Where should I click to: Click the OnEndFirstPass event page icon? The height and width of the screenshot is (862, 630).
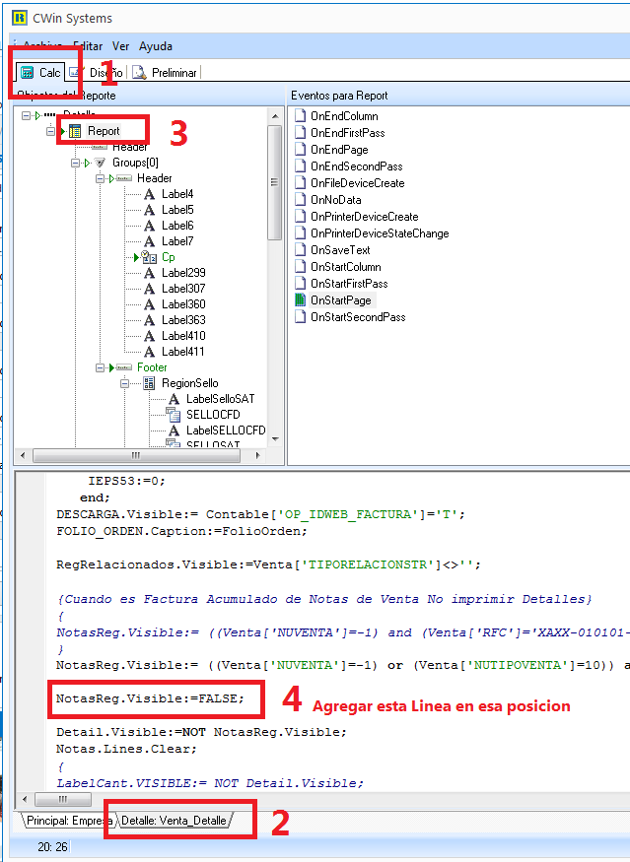(300, 132)
